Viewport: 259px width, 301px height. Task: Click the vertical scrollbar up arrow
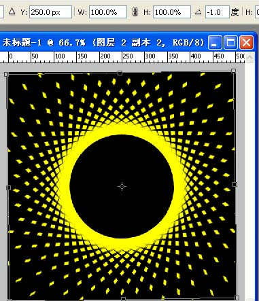pos(249,58)
